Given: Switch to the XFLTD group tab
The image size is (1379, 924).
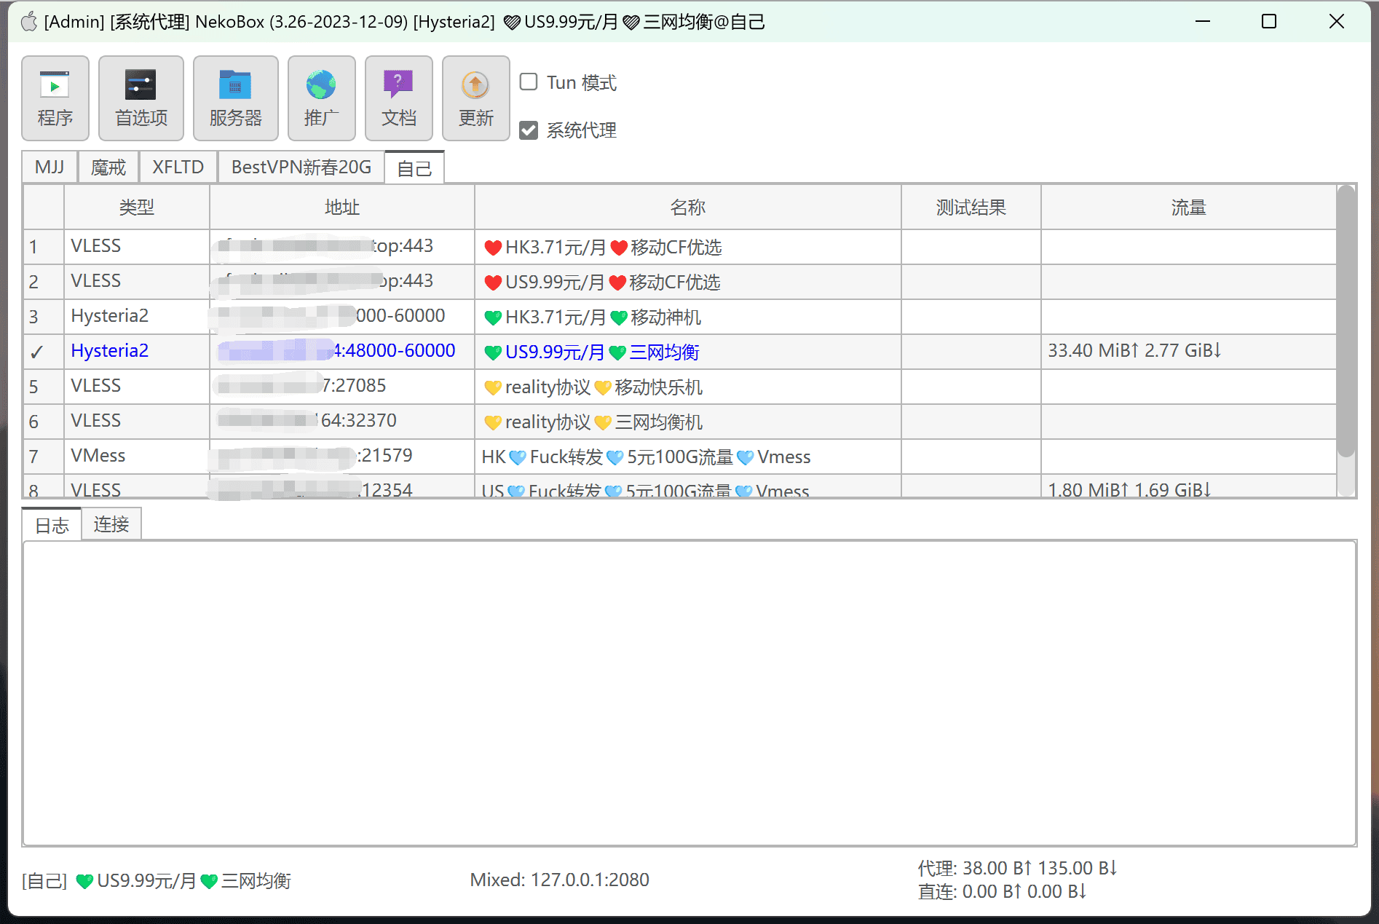Looking at the screenshot, I should 178,167.
